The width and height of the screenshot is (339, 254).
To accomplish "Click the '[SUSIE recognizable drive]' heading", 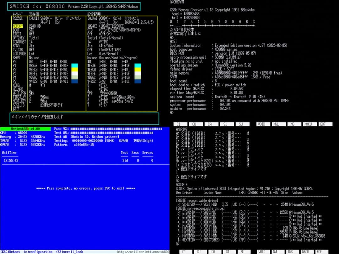I will coord(197,200).
